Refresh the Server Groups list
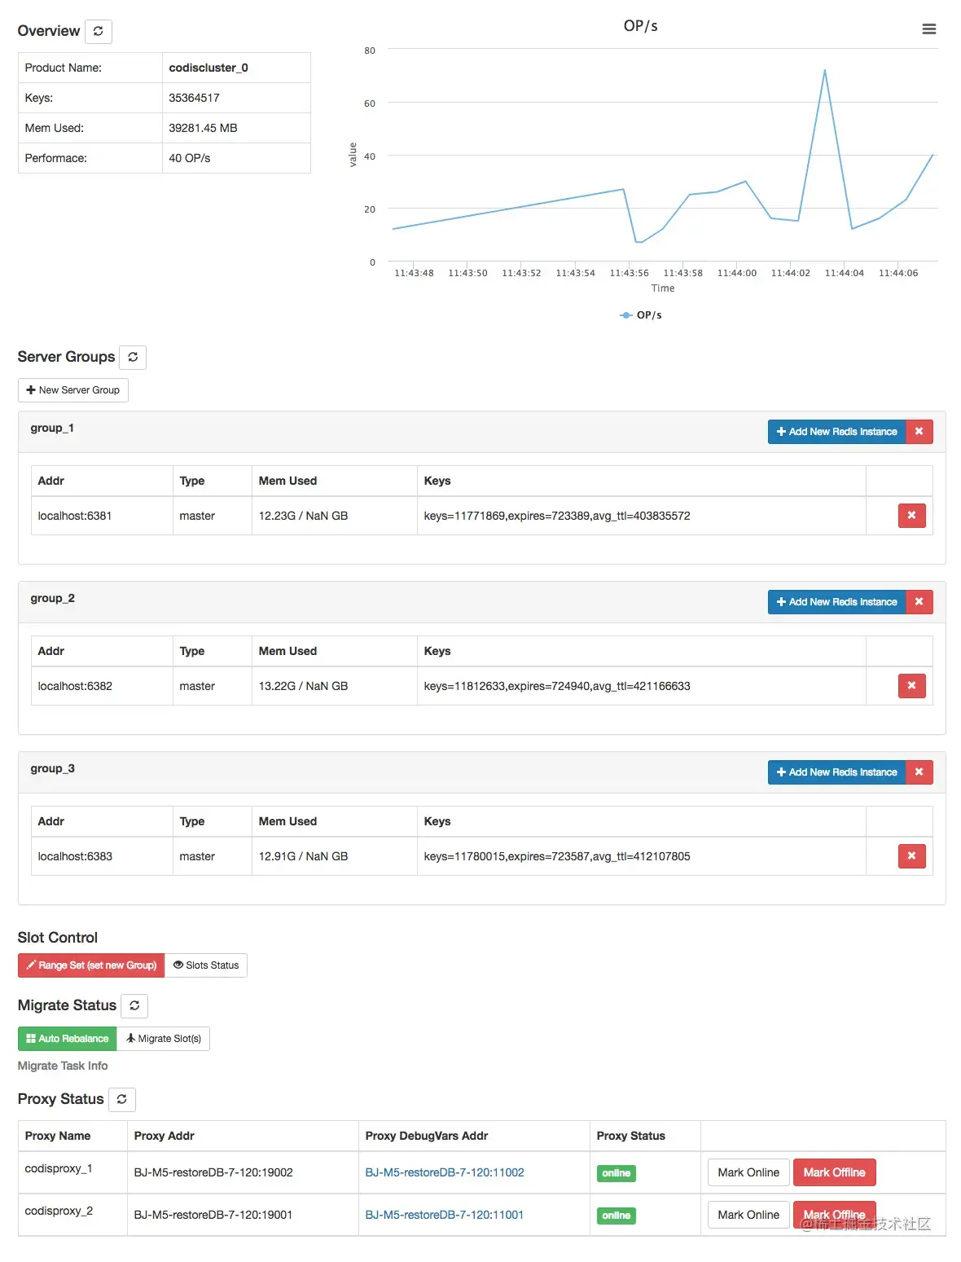961x1262 pixels. (x=133, y=357)
